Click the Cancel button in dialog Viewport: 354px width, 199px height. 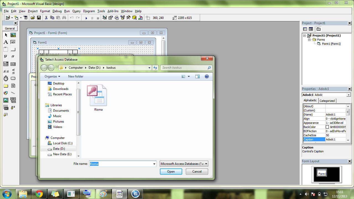[x=197, y=172]
